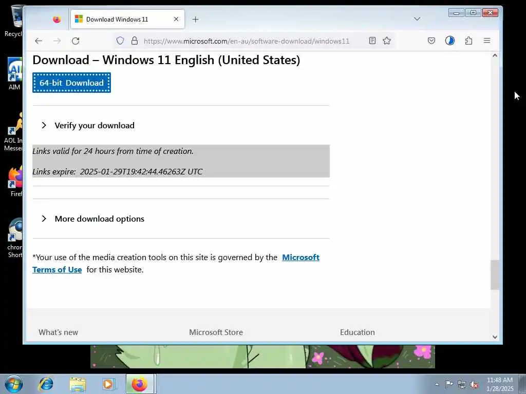
Task: Click the address bar URL field
Action: pyautogui.click(x=247, y=41)
